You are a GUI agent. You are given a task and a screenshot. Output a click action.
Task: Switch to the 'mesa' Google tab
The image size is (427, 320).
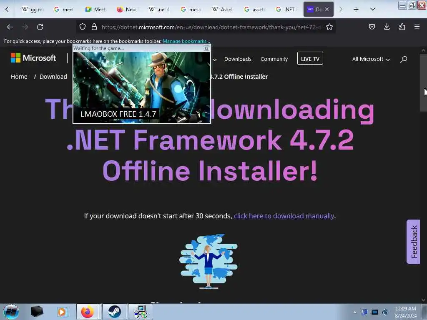click(x=191, y=10)
